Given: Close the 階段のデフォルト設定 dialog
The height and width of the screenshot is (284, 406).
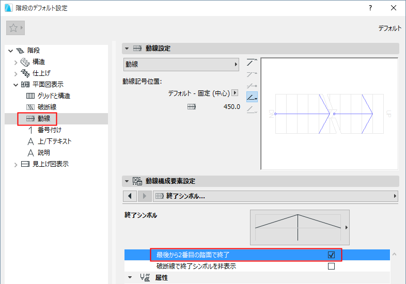Looking at the screenshot, I should [x=394, y=8].
